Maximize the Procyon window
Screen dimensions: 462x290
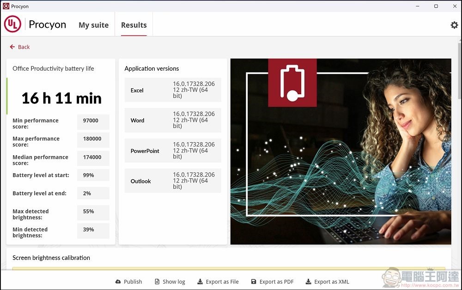pyautogui.click(x=436, y=6)
